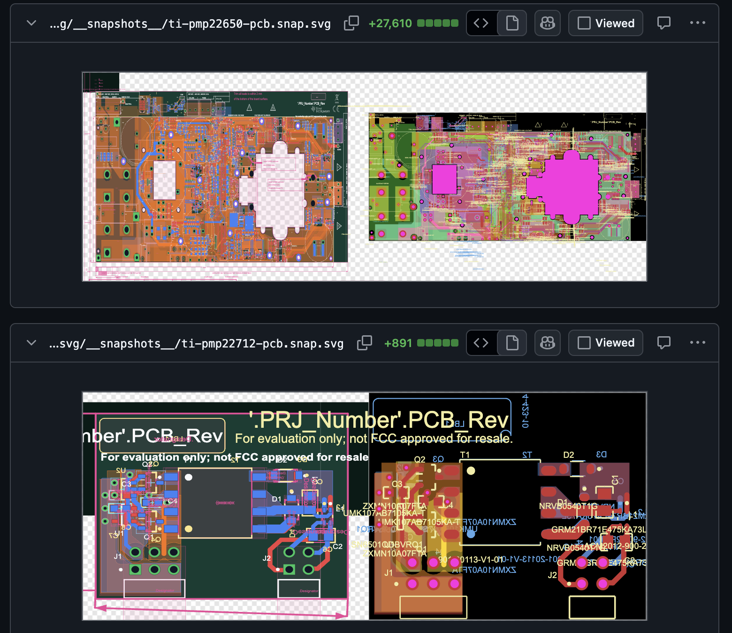The image size is (732, 633).
Task: Open more options menu for ti-pmp22712 file
Action: [x=698, y=343]
